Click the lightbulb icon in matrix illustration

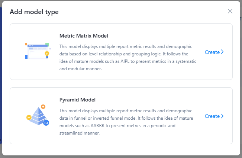tap(47, 54)
